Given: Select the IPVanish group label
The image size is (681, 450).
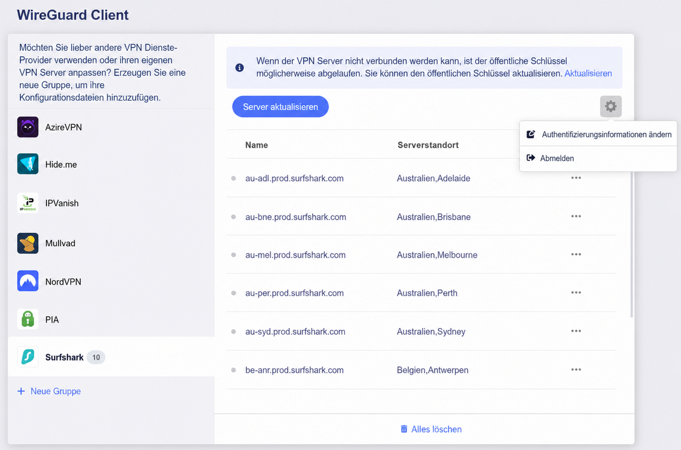Looking at the screenshot, I should point(62,203).
